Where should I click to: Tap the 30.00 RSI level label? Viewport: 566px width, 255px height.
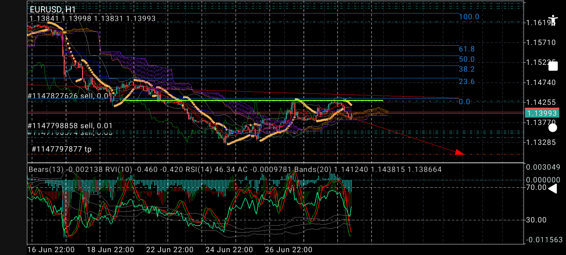pos(536,220)
